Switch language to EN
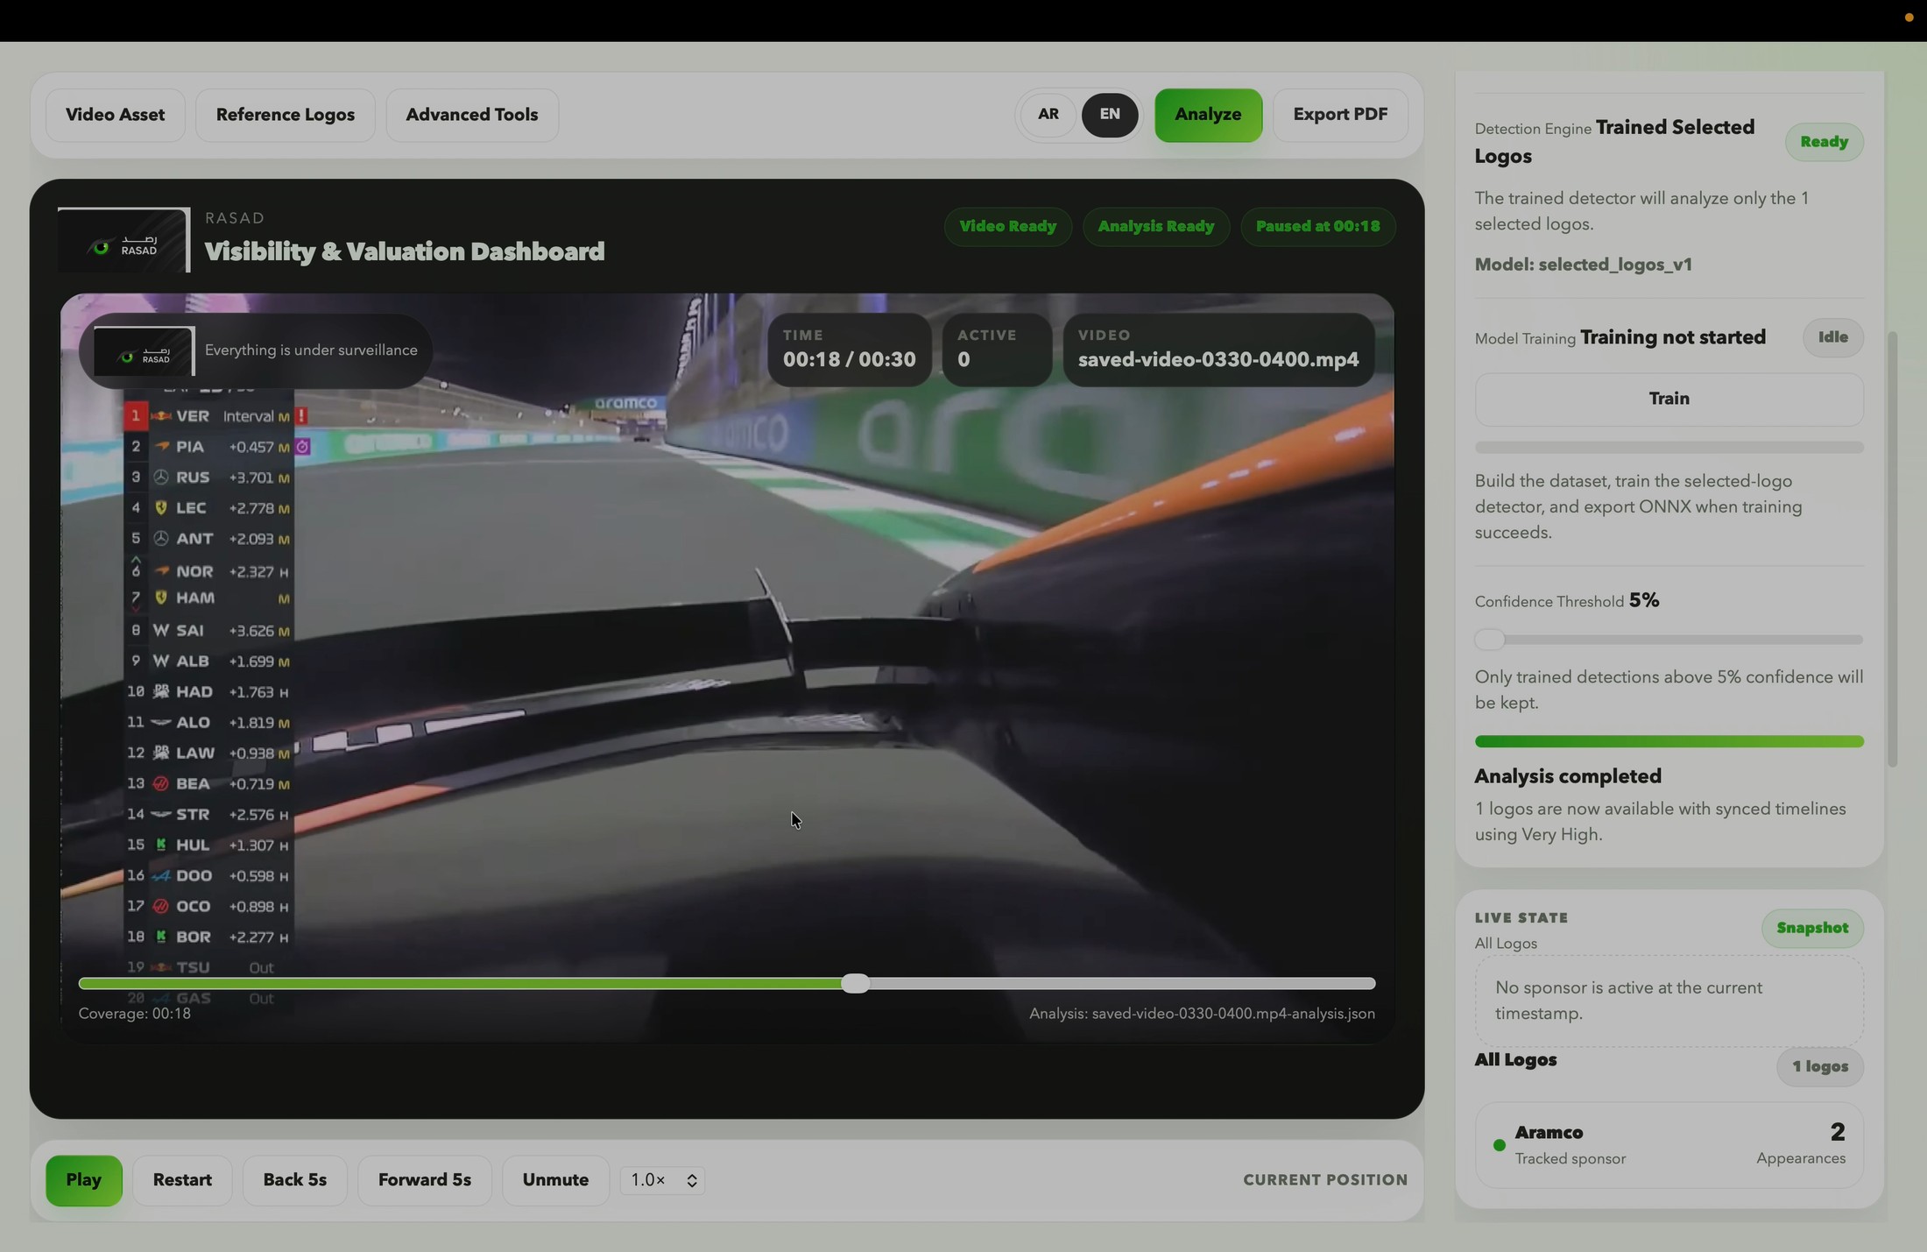The width and height of the screenshot is (1927, 1252). click(x=1109, y=115)
